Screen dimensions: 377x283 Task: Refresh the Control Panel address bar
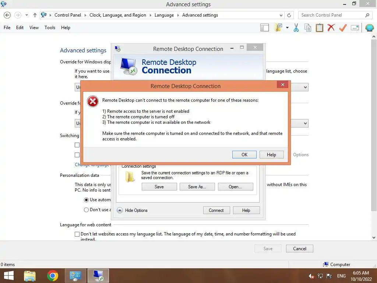tap(289, 15)
